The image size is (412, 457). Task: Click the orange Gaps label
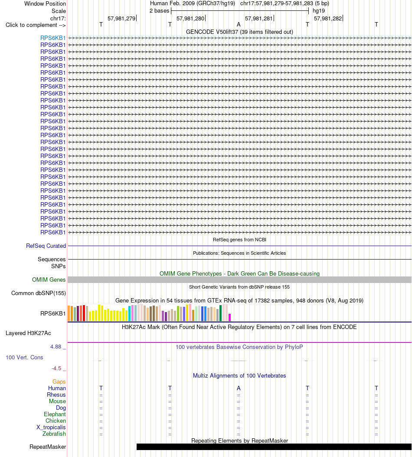click(x=59, y=382)
